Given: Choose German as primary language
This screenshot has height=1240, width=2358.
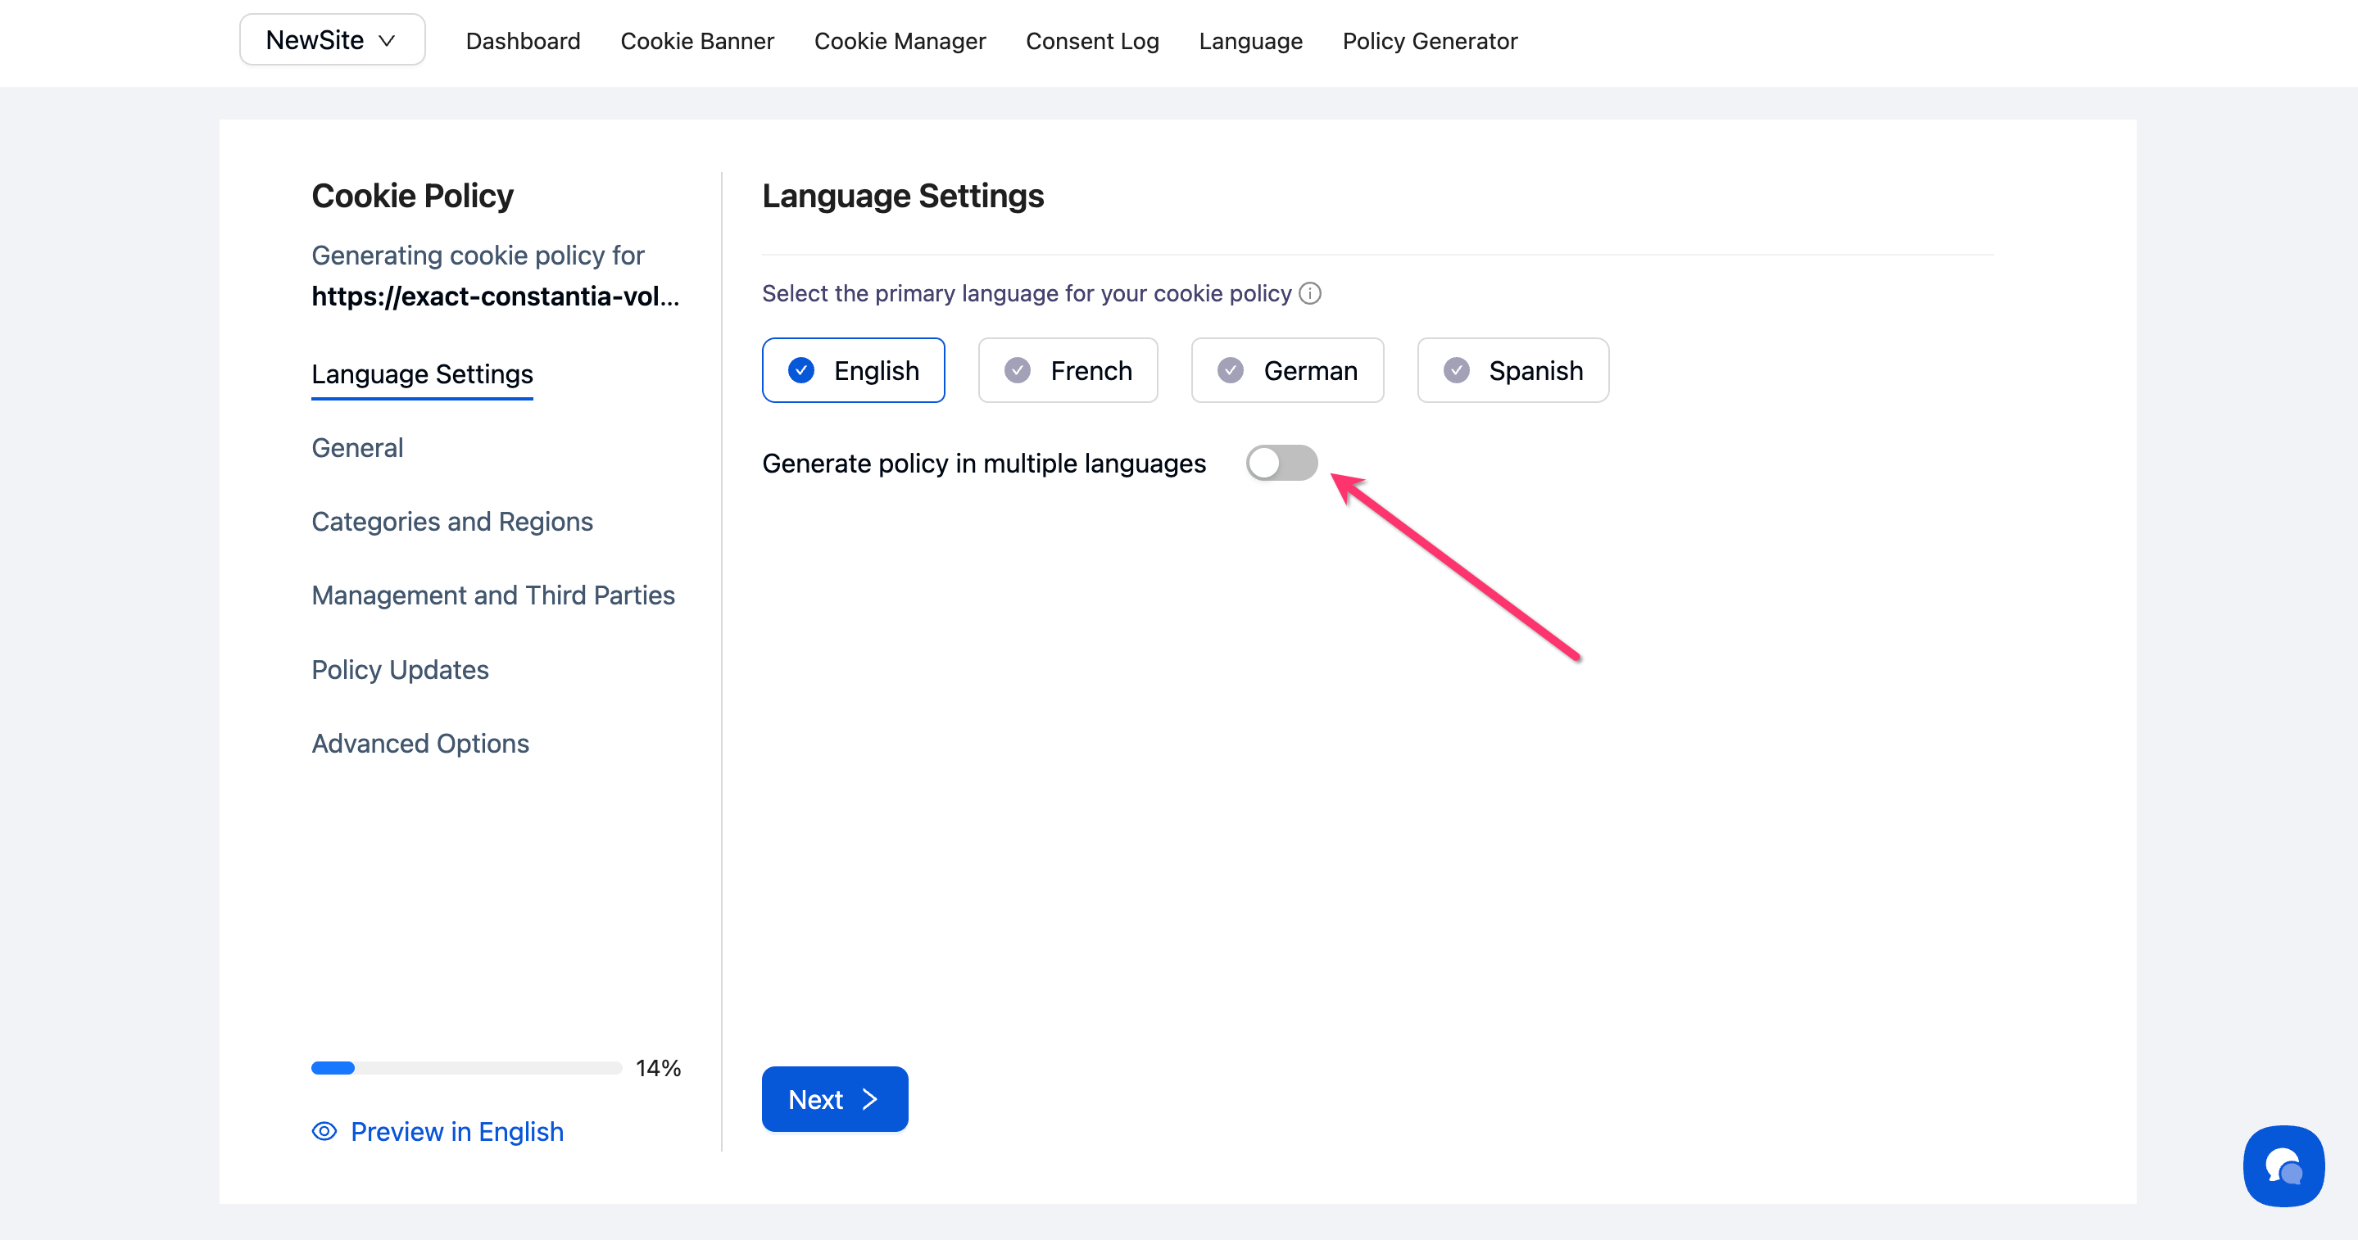Looking at the screenshot, I should tap(1286, 371).
